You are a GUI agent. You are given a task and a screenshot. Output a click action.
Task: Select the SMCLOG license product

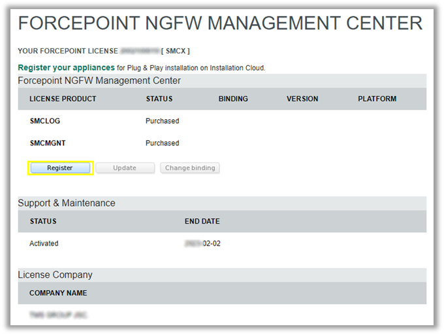pyautogui.click(x=45, y=121)
